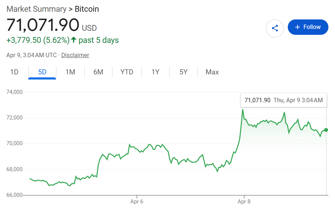
Task: Show the 1Y chart range
Action: coord(156,72)
